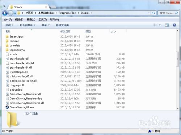The image size is (181, 135).
Task: Sort by the 类型 column header
Action: tap(88, 31)
